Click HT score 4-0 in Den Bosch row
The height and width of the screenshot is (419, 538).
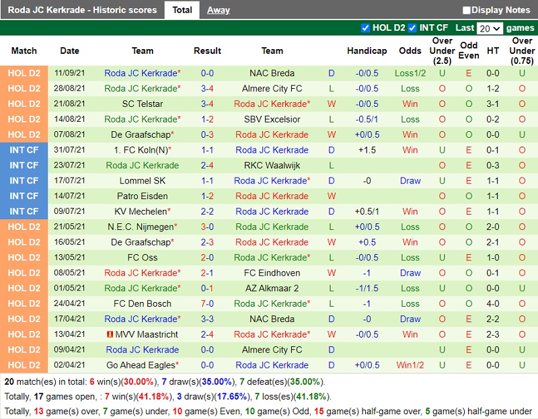click(x=492, y=304)
